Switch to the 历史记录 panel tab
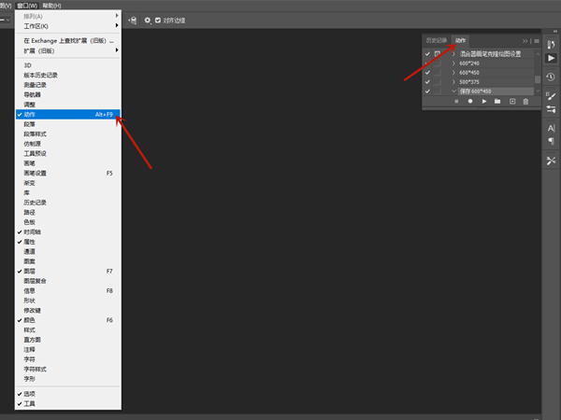Screen dimensions: 561x420 437,40
